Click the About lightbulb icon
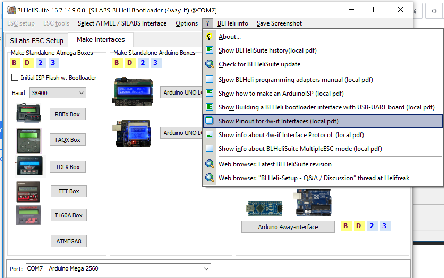 [x=209, y=37]
